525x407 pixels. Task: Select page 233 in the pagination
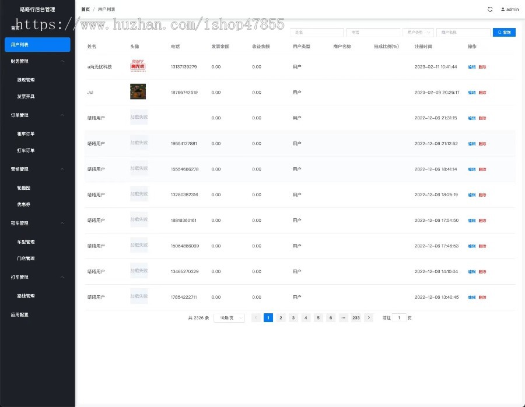pos(356,318)
